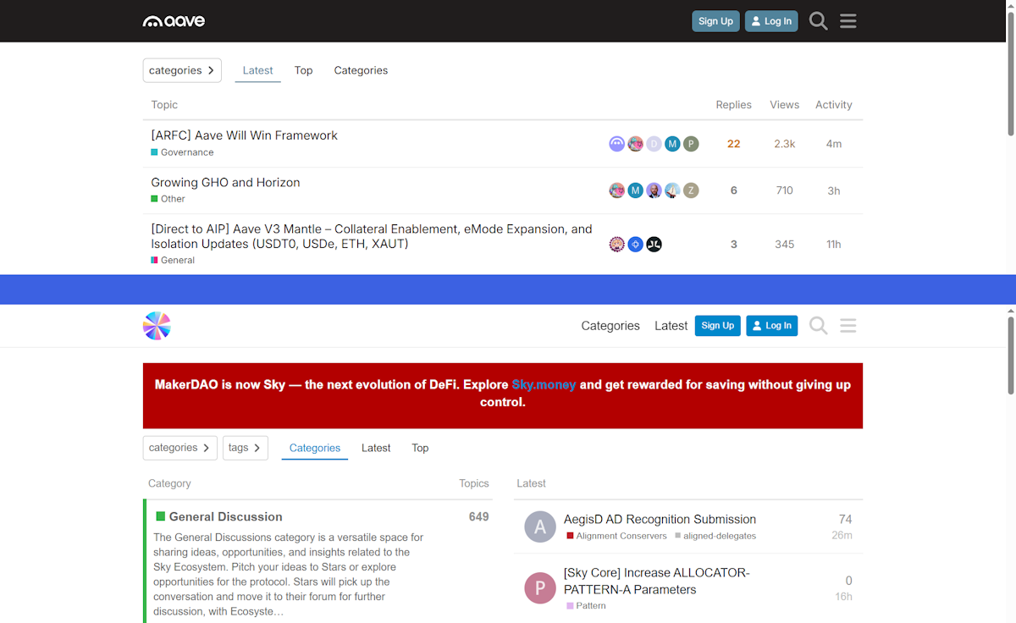Switch to the Categories tab in Aave forum
This screenshot has width=1016, height=623.
point(361,70)
